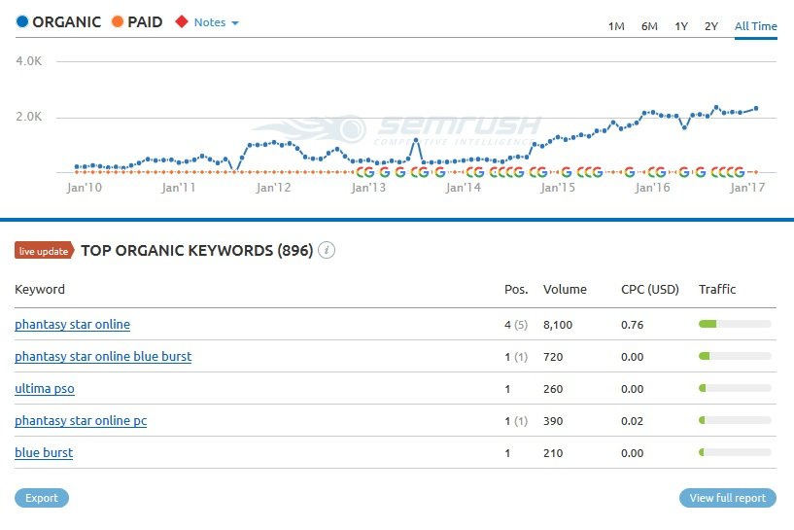The height and width of the screenshot is (530, 794).
Task: Switch to the 2Y time range
Action: tap(711, 26)
